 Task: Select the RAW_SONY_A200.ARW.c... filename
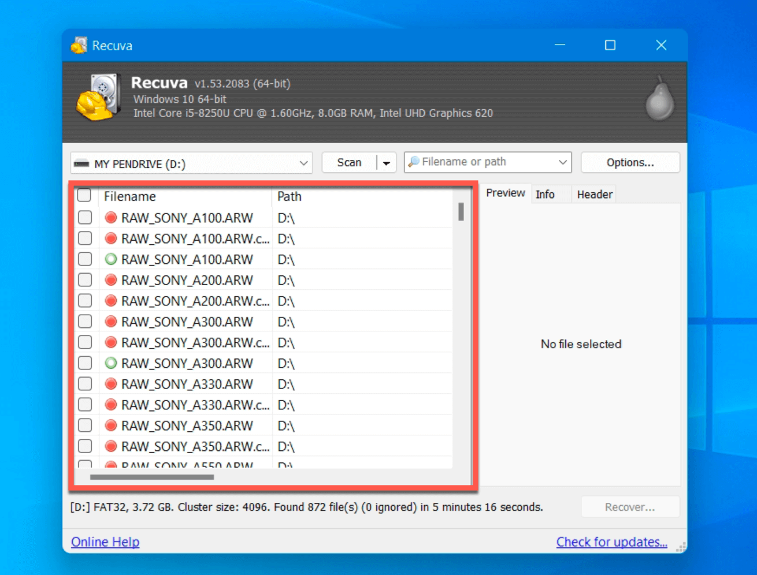click(x=195, y=301)
